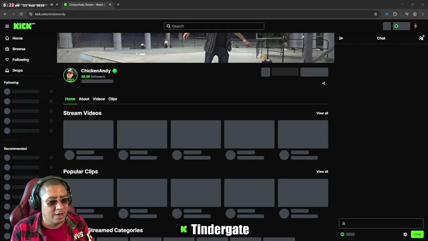This screenshot has height=241, width=428.
Task: Open the Kick hamburger sidebar menu
Action: pyautogui.click(x=7, y=26)
